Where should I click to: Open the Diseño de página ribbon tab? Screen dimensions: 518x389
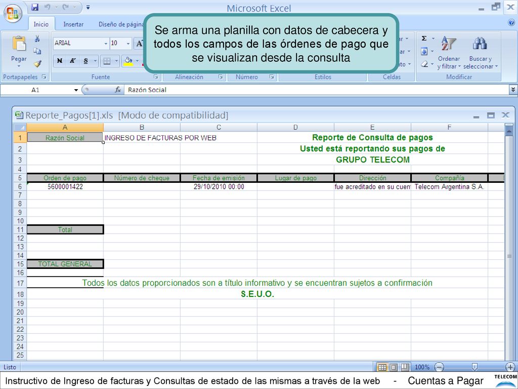(121, 24)
